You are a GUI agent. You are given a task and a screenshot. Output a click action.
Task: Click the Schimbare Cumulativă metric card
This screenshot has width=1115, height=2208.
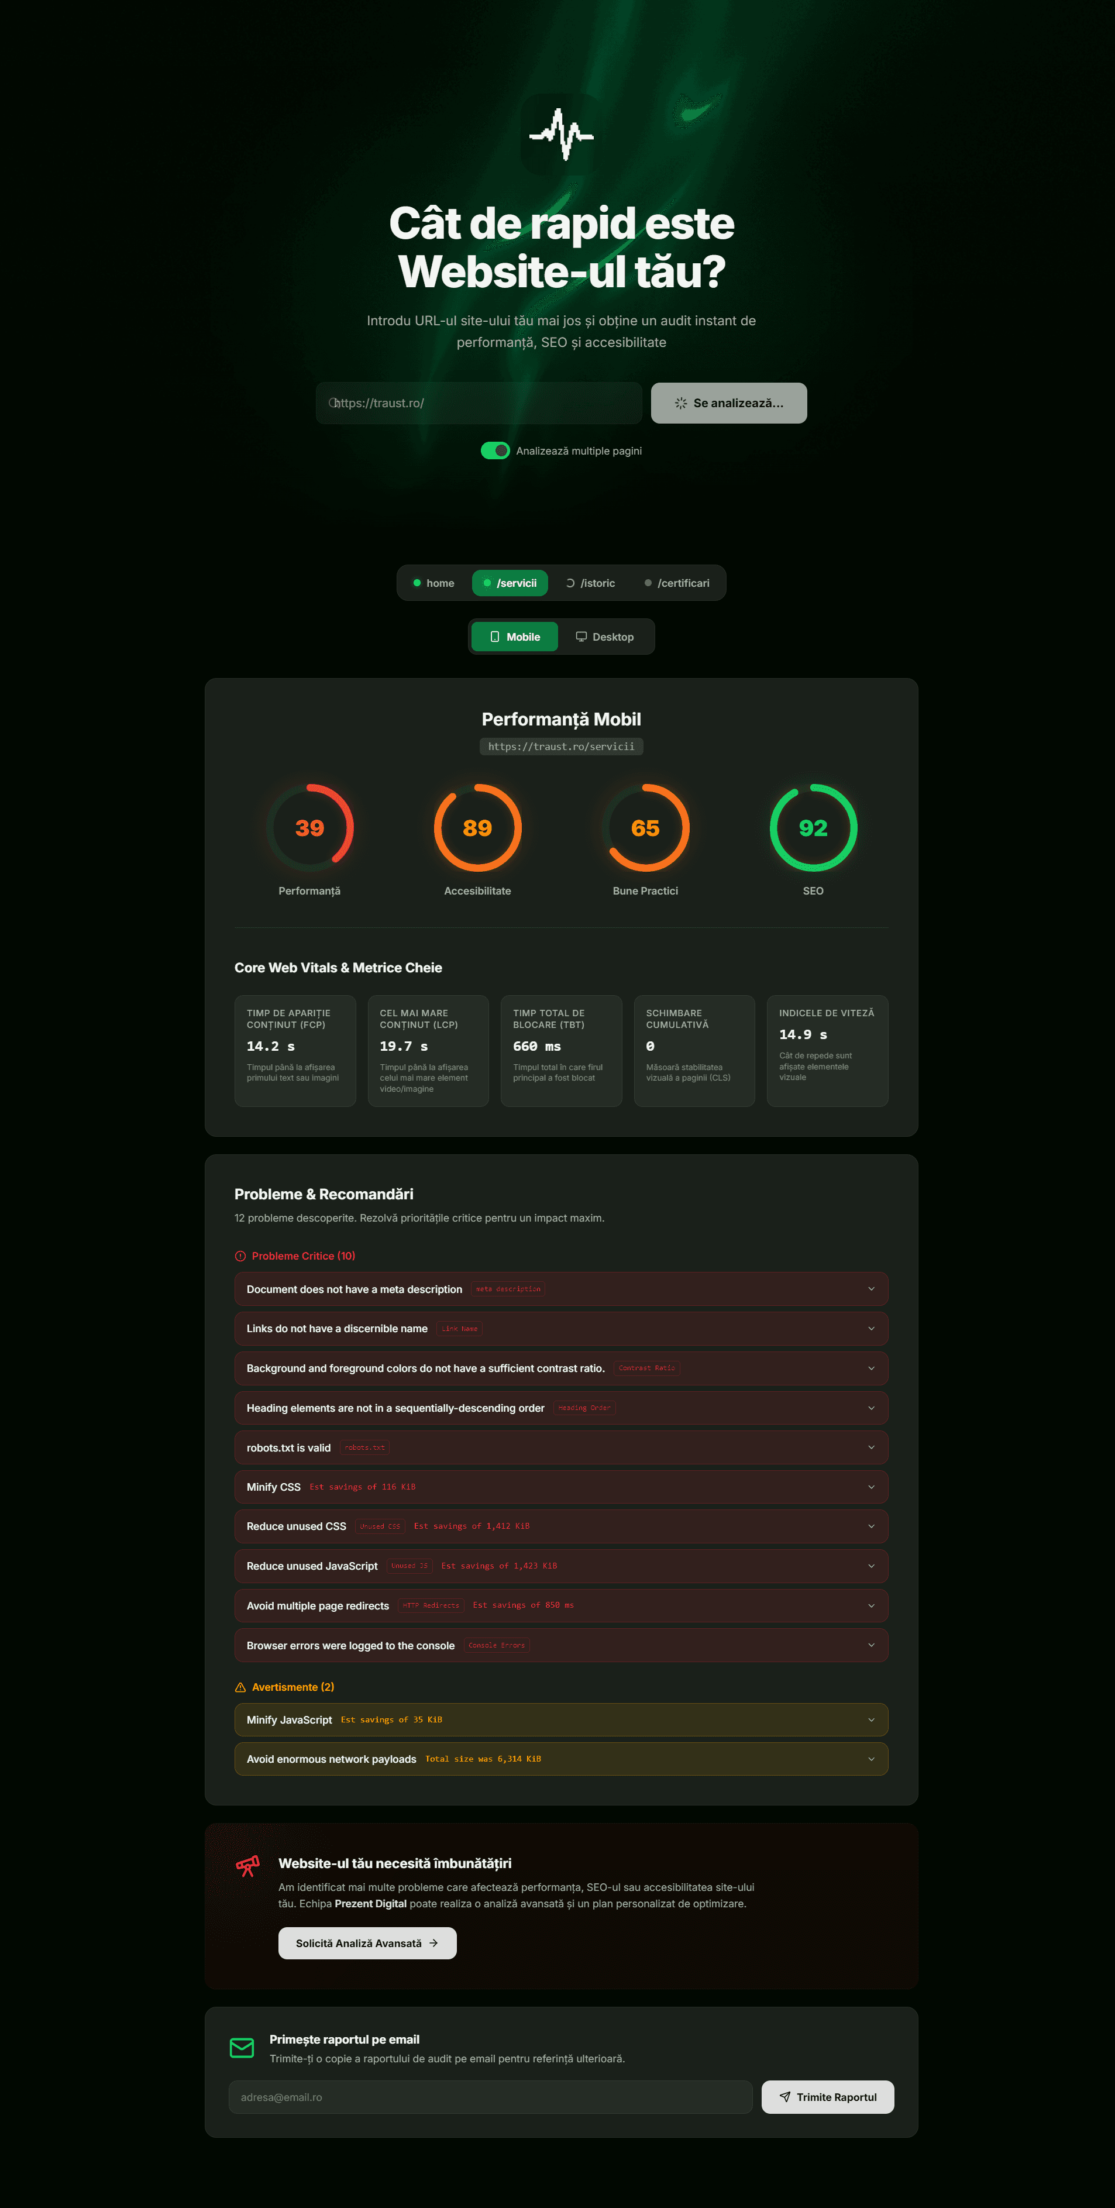click(695, 1051)
